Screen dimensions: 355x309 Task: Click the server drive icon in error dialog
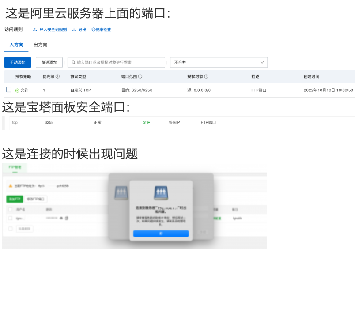pyautogui.click(x=161, y=193)
